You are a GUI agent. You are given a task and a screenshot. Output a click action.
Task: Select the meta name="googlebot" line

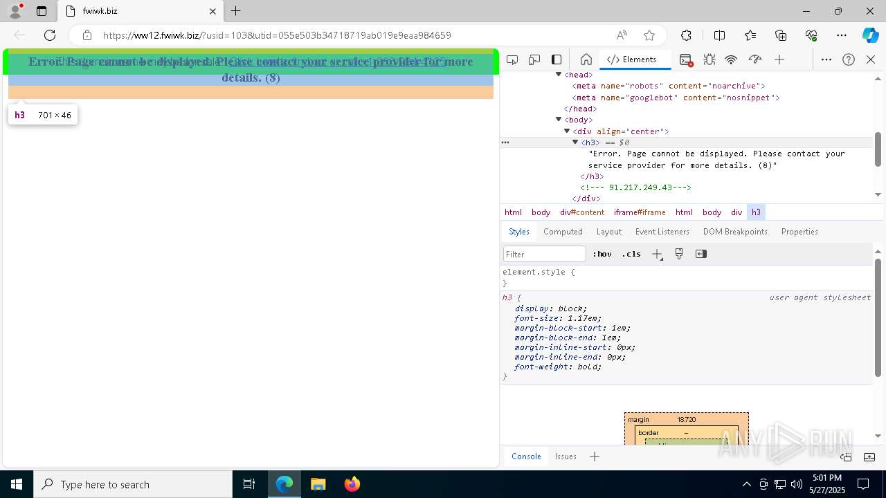(676, 98)
